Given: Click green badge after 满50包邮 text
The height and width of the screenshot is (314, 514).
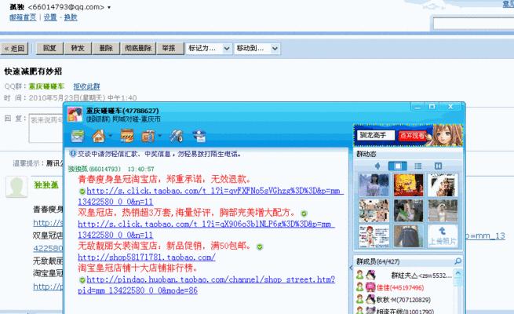Looking at the screenshot, I should (x=260, y=246).
